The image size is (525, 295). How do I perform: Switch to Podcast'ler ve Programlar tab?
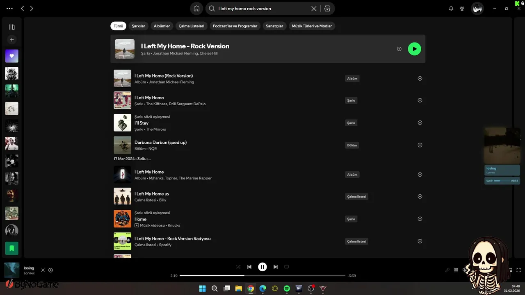(235, 26)
